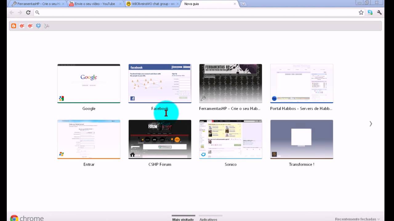The height and width of the screenshot is (221, 394).
Task: Close the WilOliveiraWO chat group tab
Action: 177,4
